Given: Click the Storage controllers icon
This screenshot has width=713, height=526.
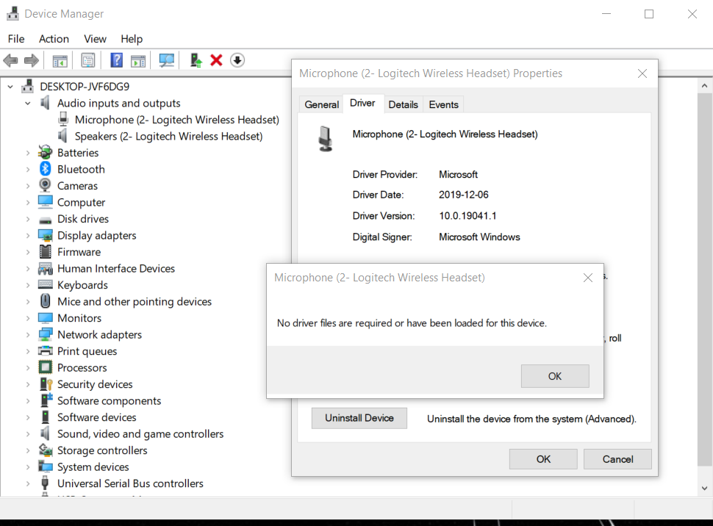Looking at the screenshot, I should pyautogui.click(x=45, y=450).
